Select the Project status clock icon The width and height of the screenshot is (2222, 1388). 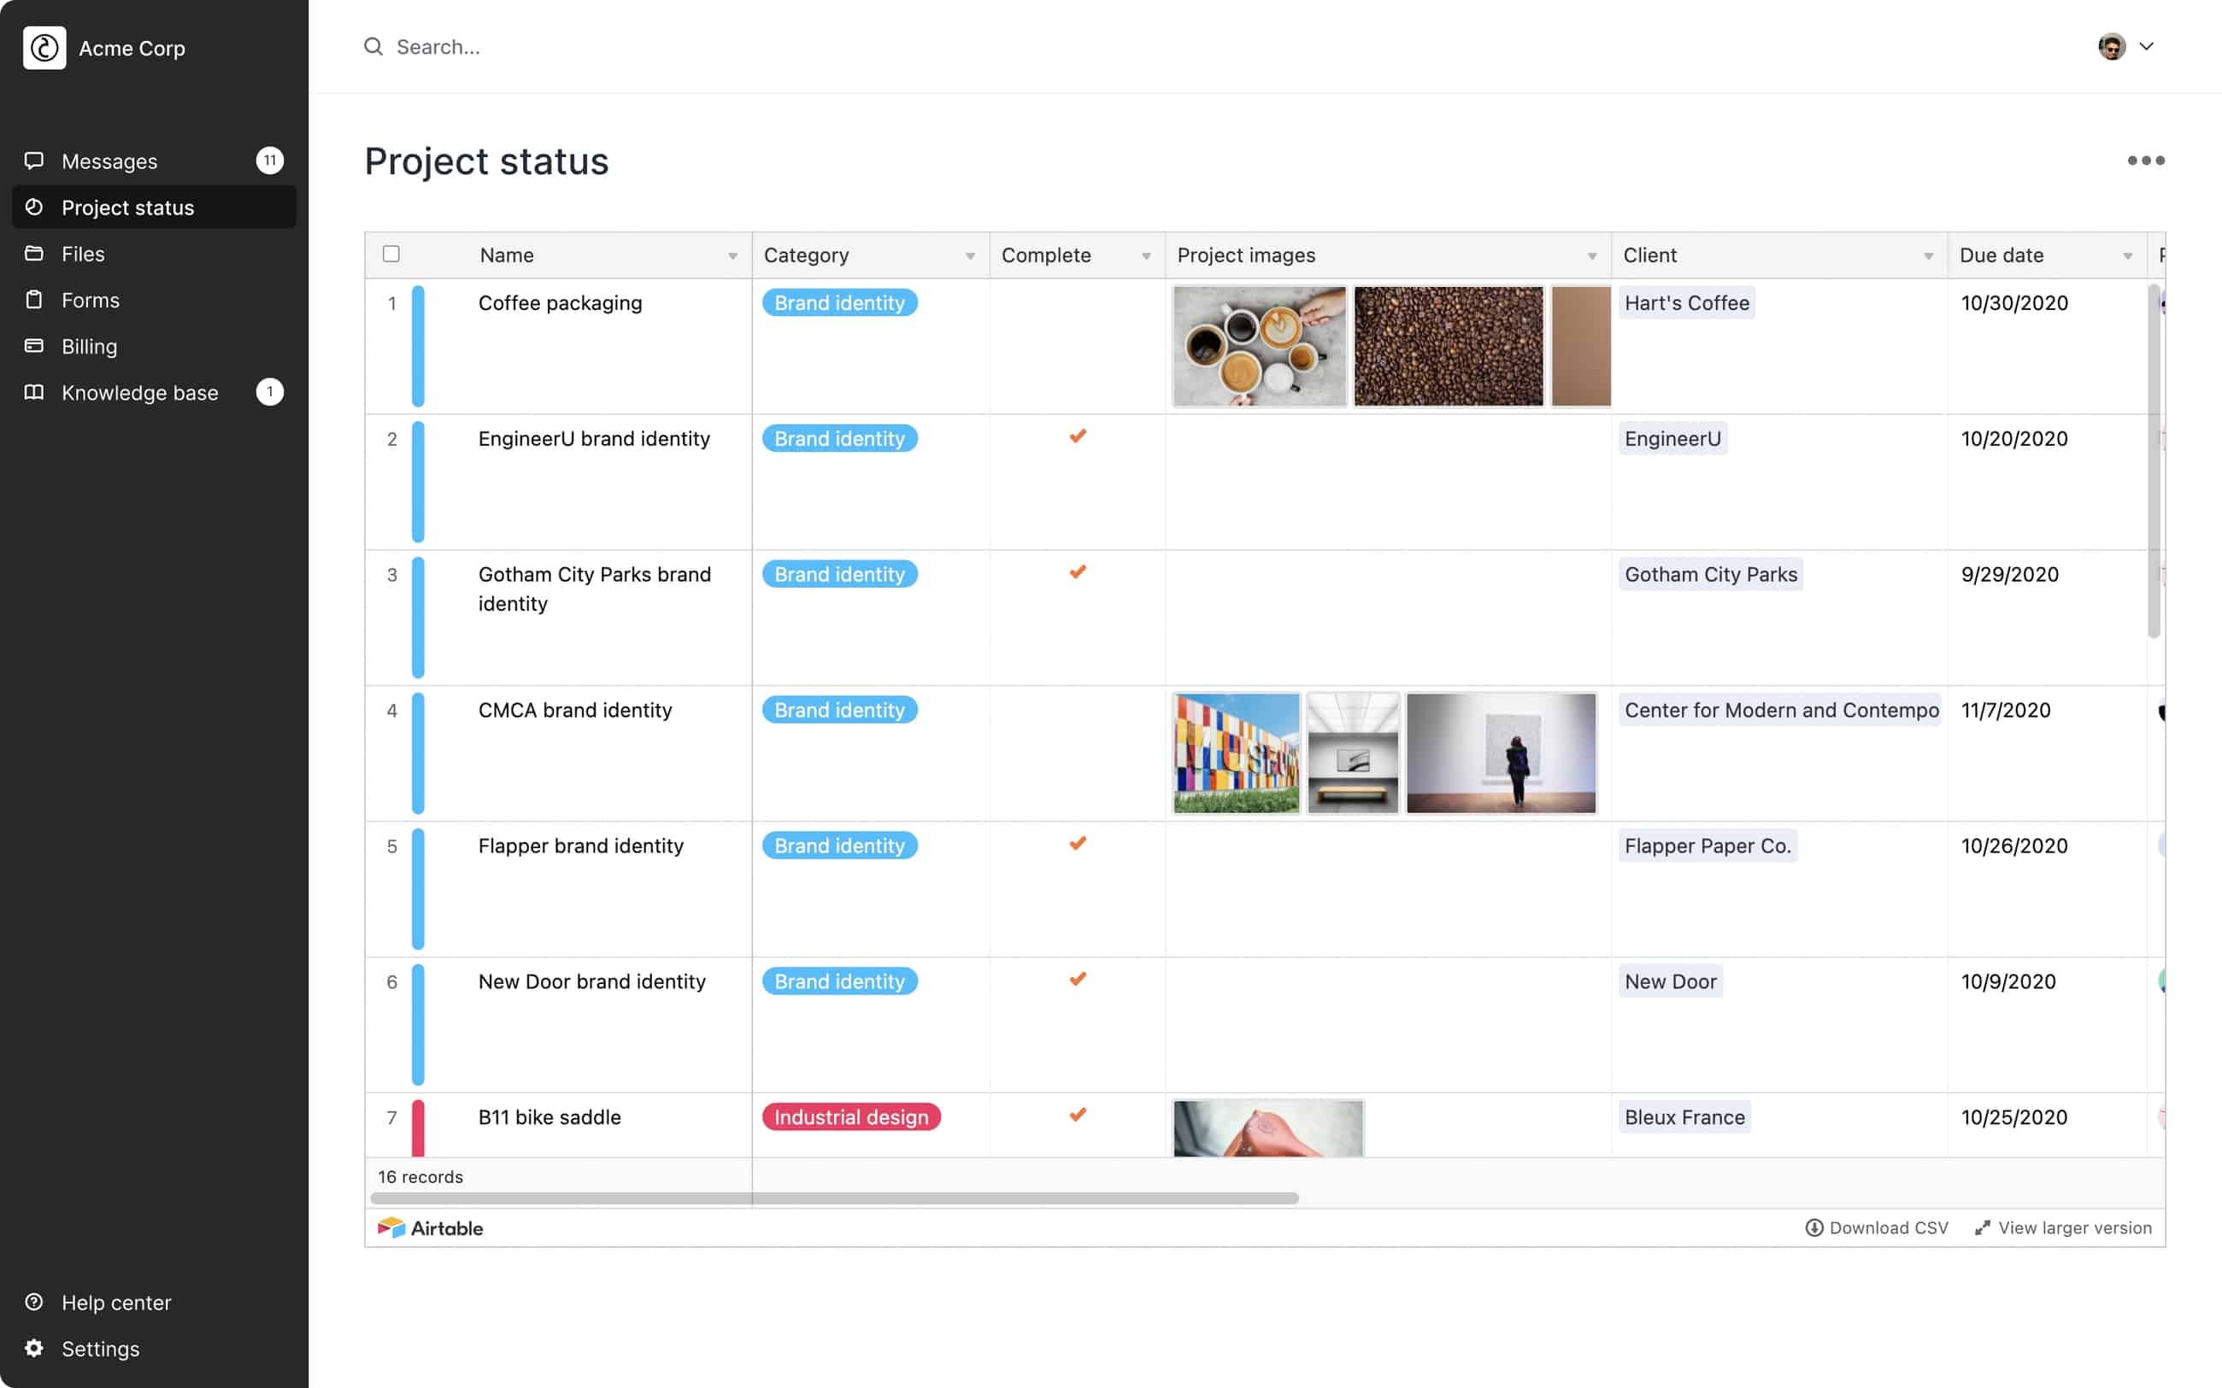[34, 208]
